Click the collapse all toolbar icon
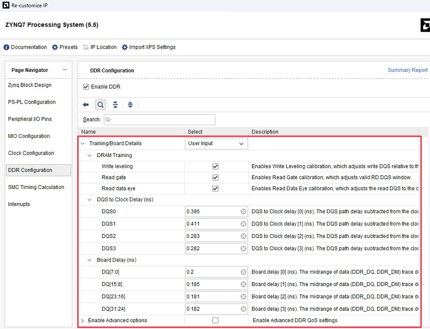 [x=115, y=105]
